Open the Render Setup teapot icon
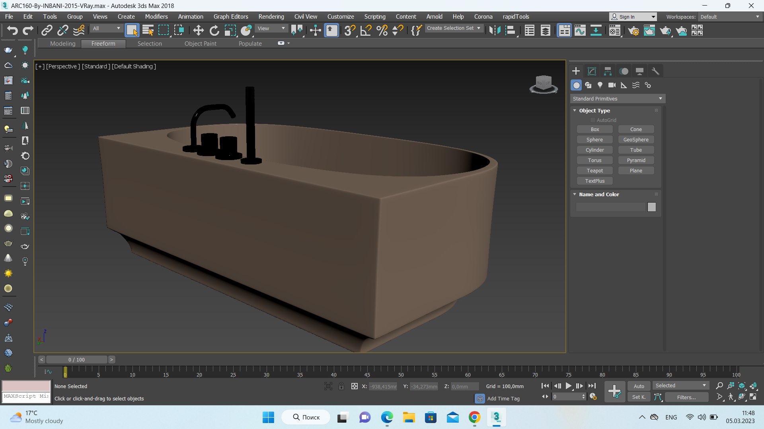 click(633, 30)
